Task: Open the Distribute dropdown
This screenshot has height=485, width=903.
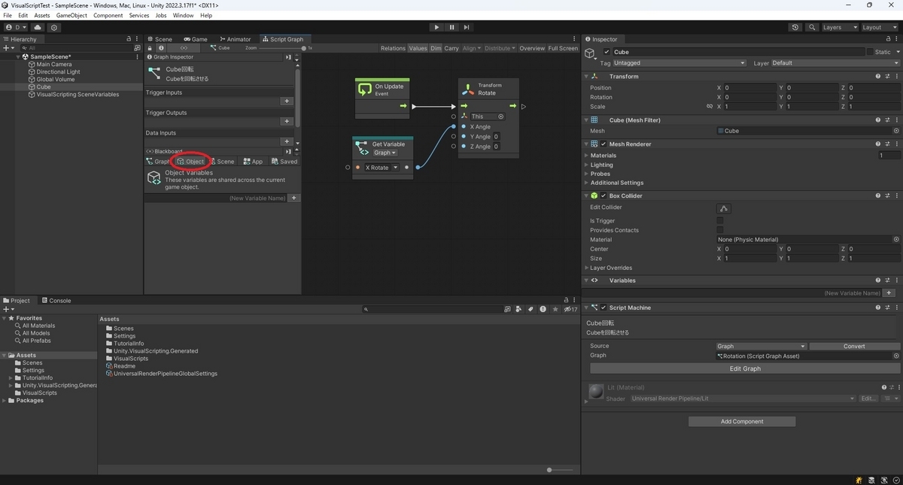Action: click(x=500, y=48)
